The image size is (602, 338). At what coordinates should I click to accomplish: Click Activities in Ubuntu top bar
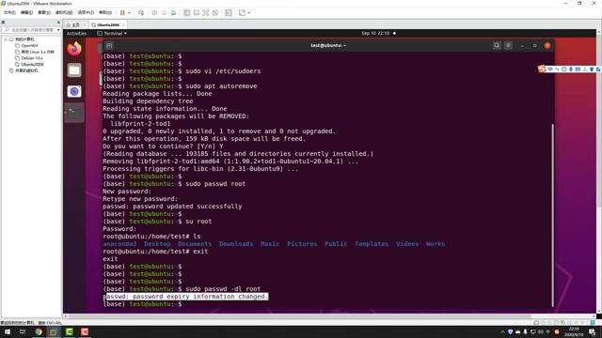coord(76,34)
